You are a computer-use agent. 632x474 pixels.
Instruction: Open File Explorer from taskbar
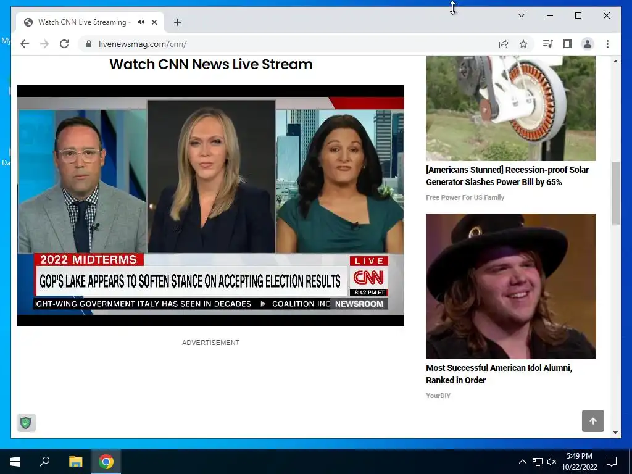coord(75,462)
